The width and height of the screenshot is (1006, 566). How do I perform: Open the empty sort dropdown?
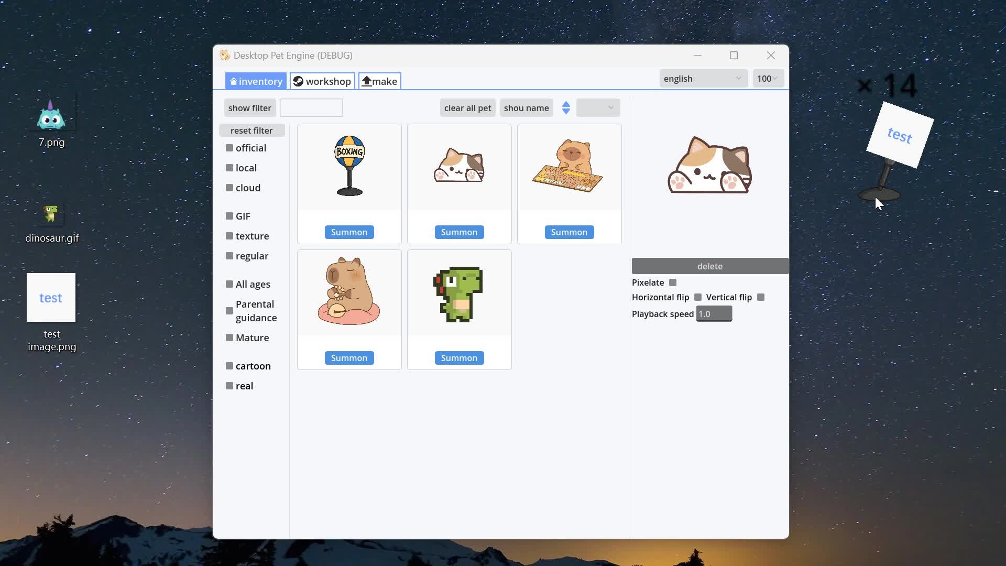point(598,108)
